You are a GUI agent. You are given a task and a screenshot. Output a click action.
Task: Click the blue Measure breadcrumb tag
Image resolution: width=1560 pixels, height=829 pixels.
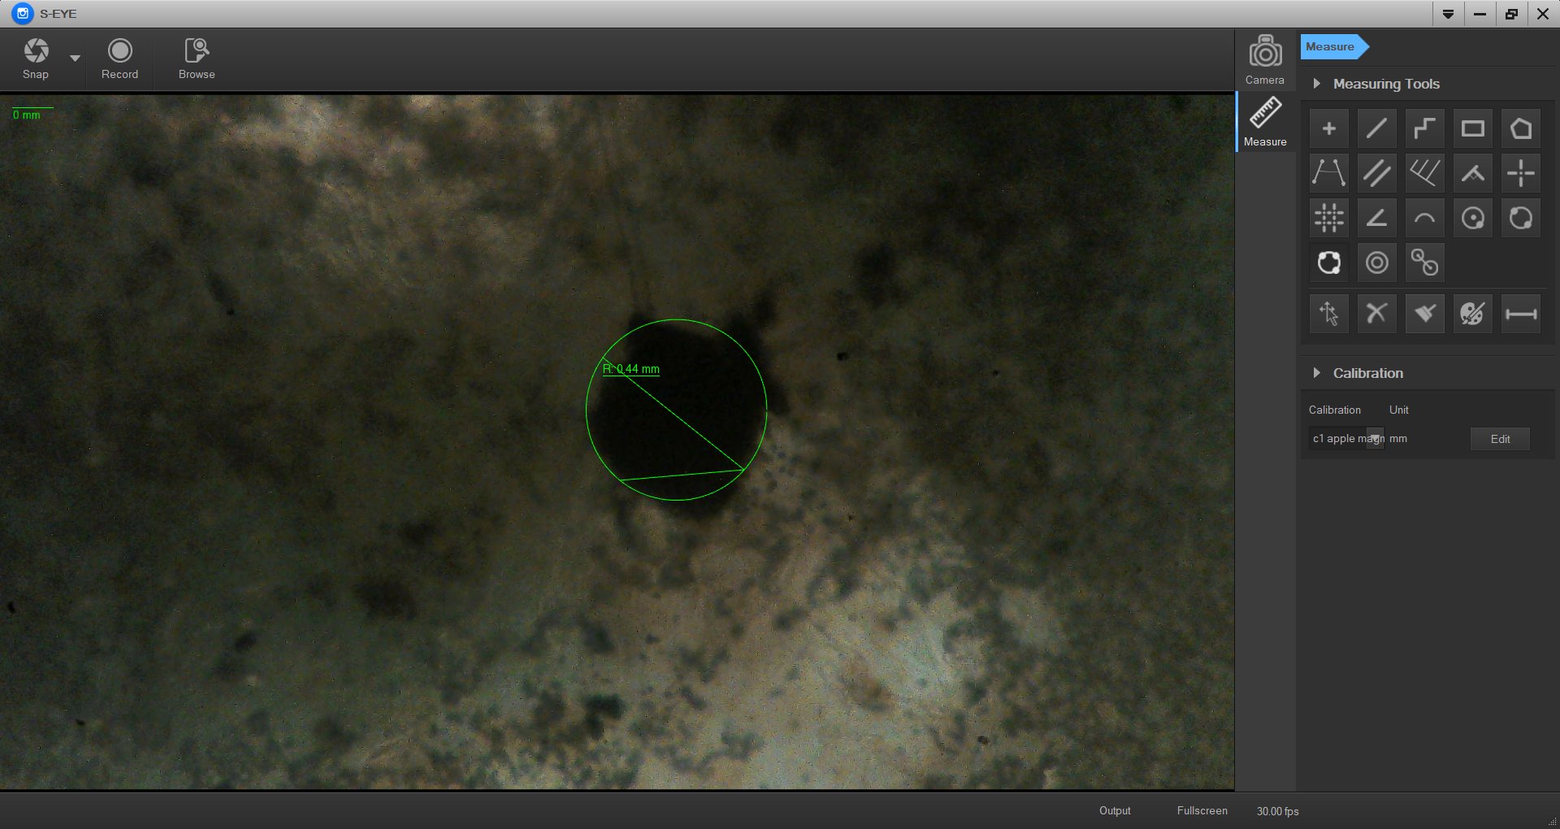point(1334,47)
